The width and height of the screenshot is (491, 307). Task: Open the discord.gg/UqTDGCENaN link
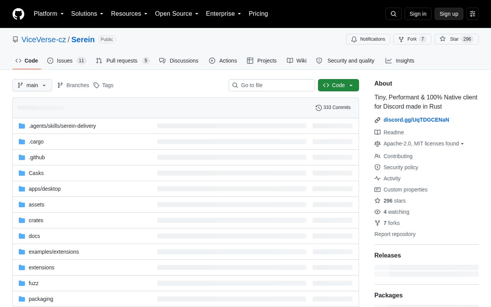tap(416, 120)
